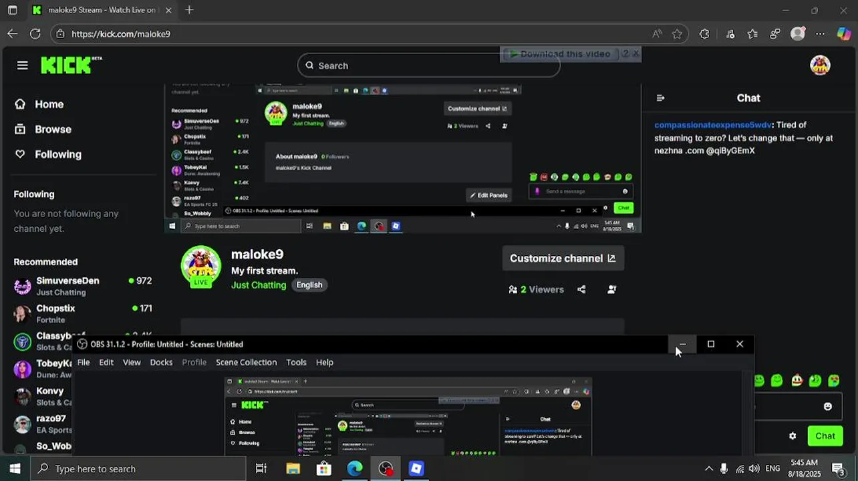The width and height of the screenshot is (858, 481).
Task: Open File Explorer from taskbar
Action: [293, 468]
